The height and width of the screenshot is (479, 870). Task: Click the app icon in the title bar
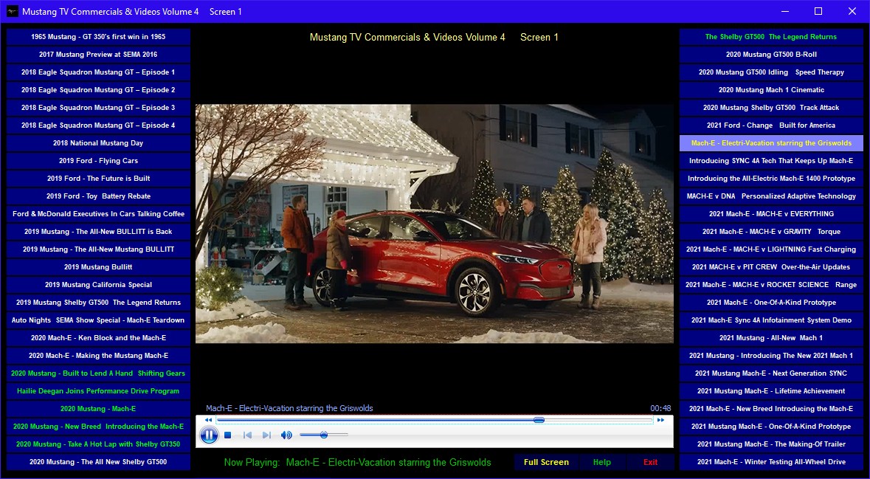coord(13,11)
